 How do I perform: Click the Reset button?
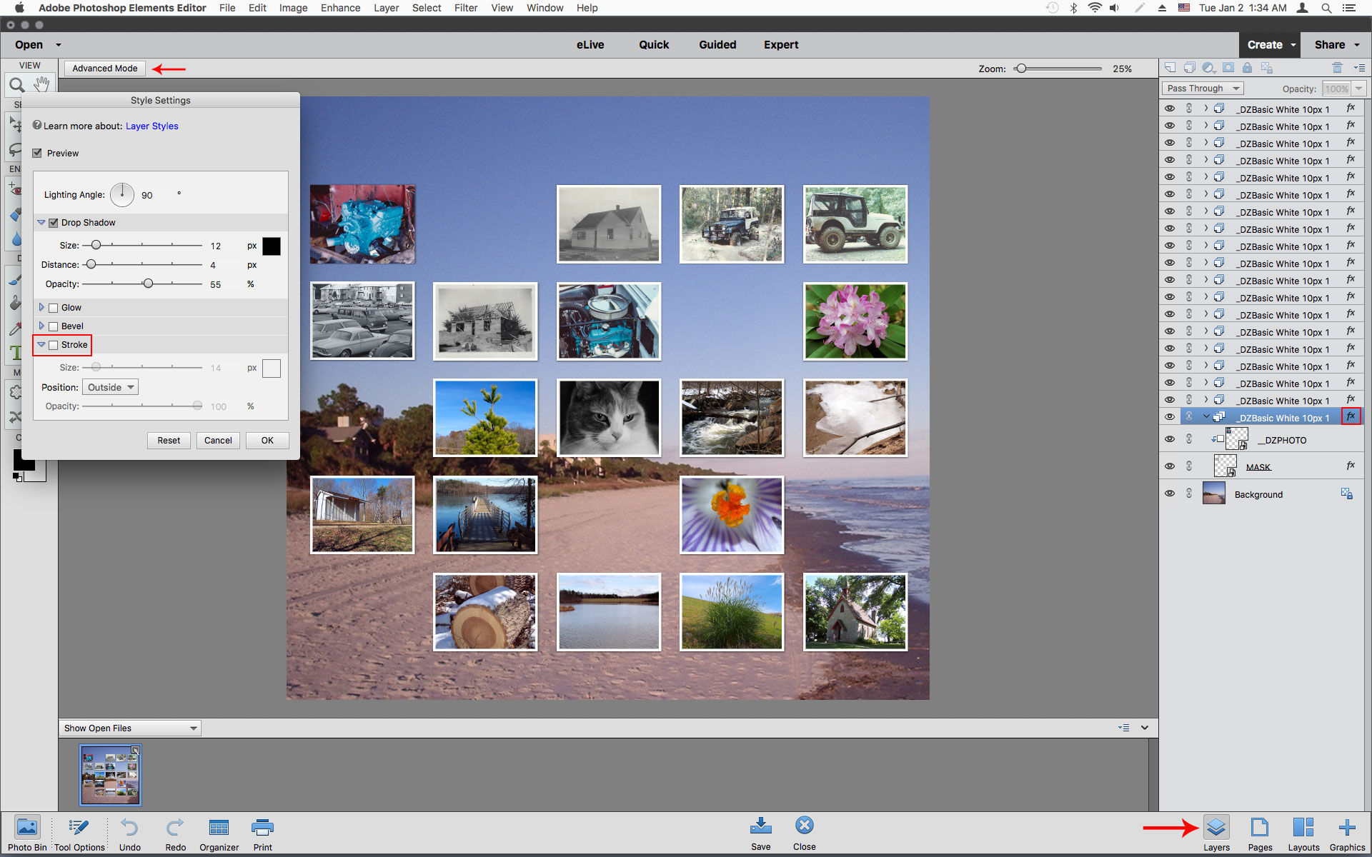tap(167, 439)
